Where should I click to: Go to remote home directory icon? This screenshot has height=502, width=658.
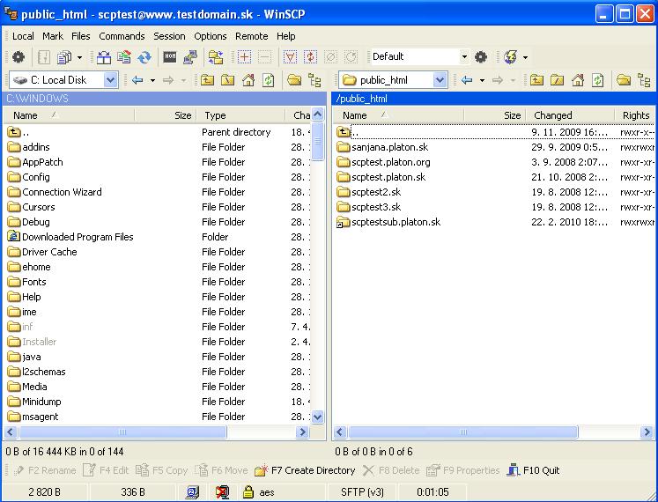[x=578, y=80]
